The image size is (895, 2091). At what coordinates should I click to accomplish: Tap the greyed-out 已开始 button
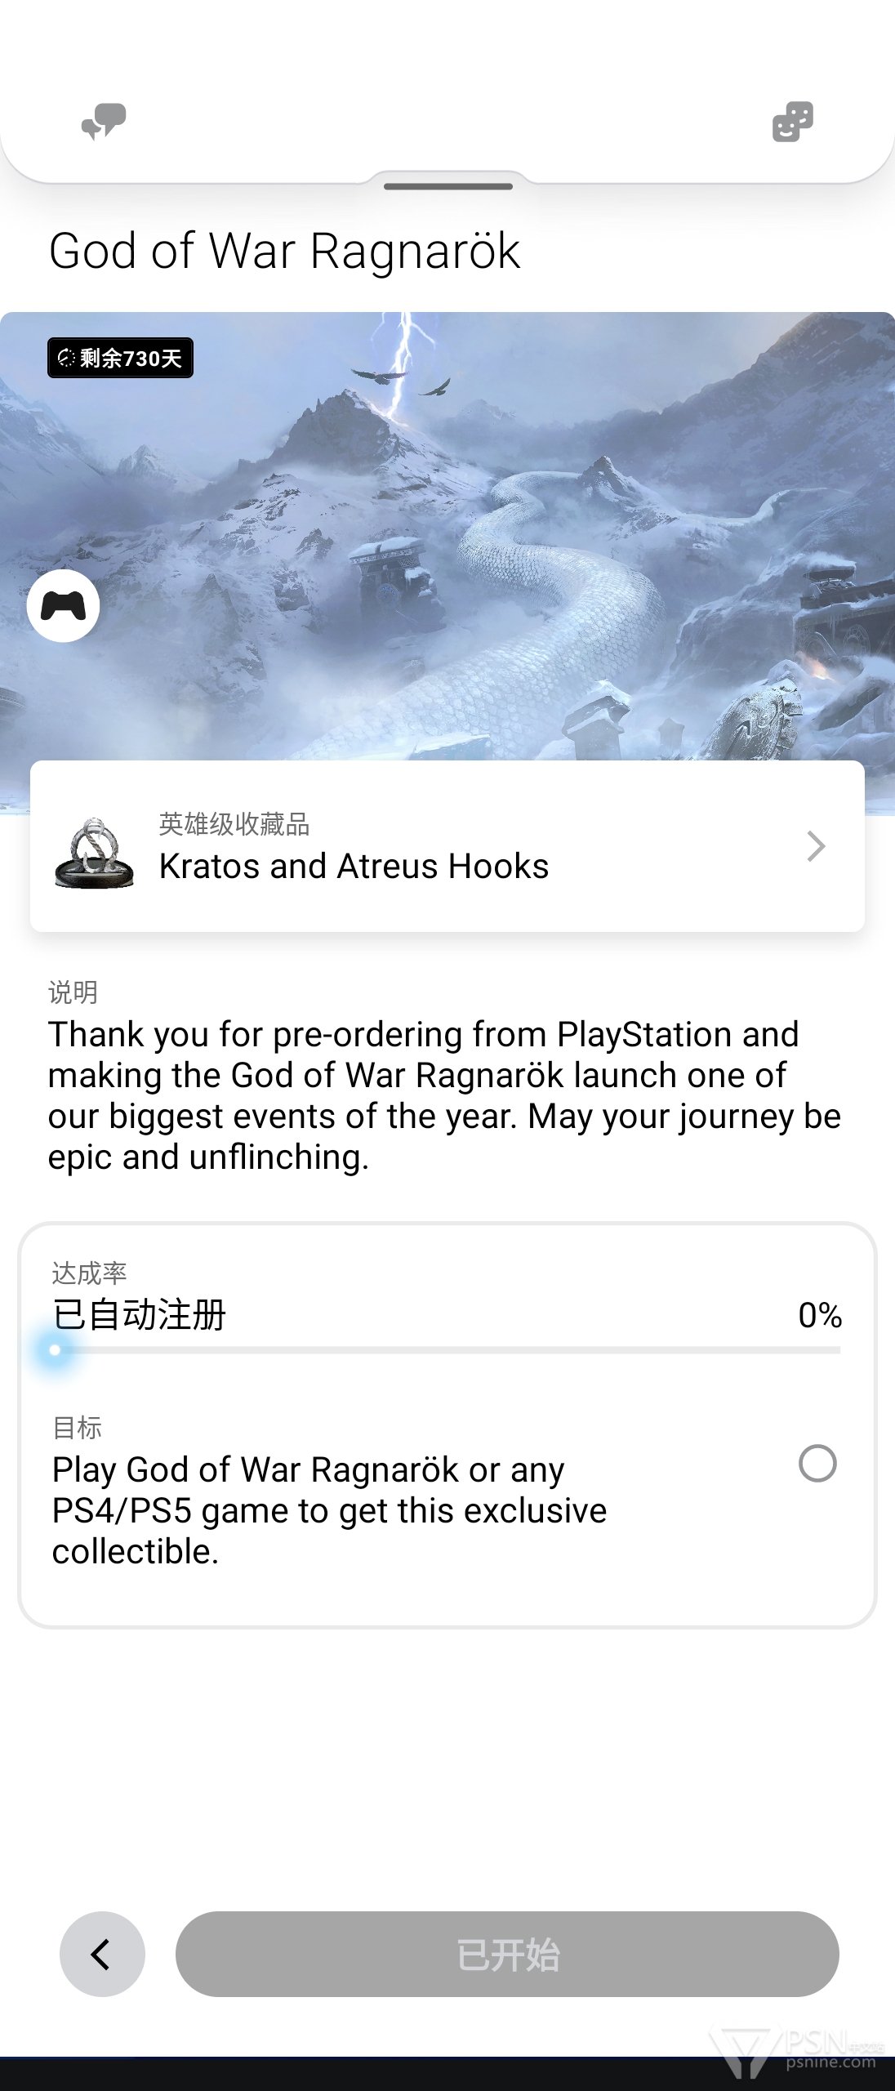(x=507, y=1954)
